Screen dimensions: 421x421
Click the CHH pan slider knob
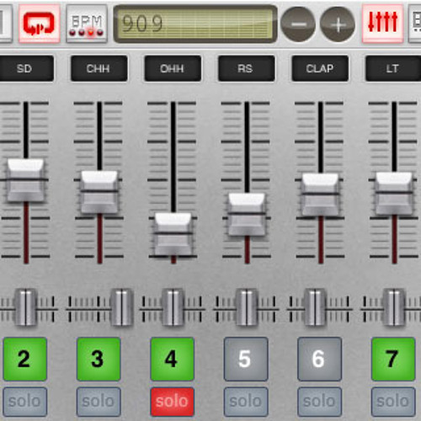click(x=122, y=307)
